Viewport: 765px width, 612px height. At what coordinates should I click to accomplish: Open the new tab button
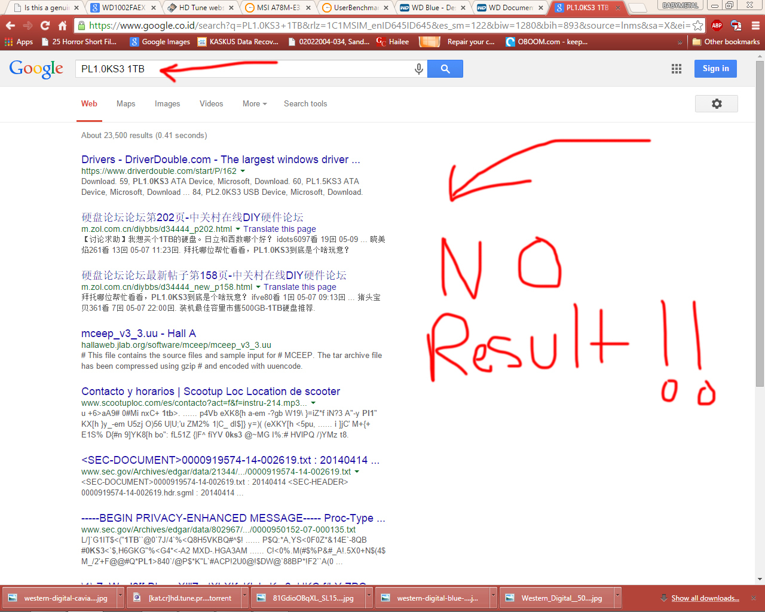point(637,8)
